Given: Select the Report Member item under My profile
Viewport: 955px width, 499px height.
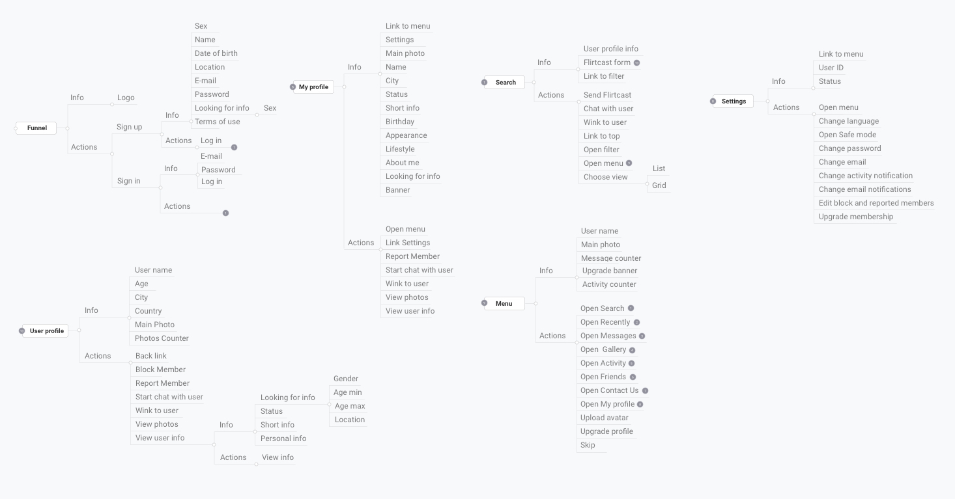Looking at the screenshot, I should pyautogui.click(x=412, y=256).
